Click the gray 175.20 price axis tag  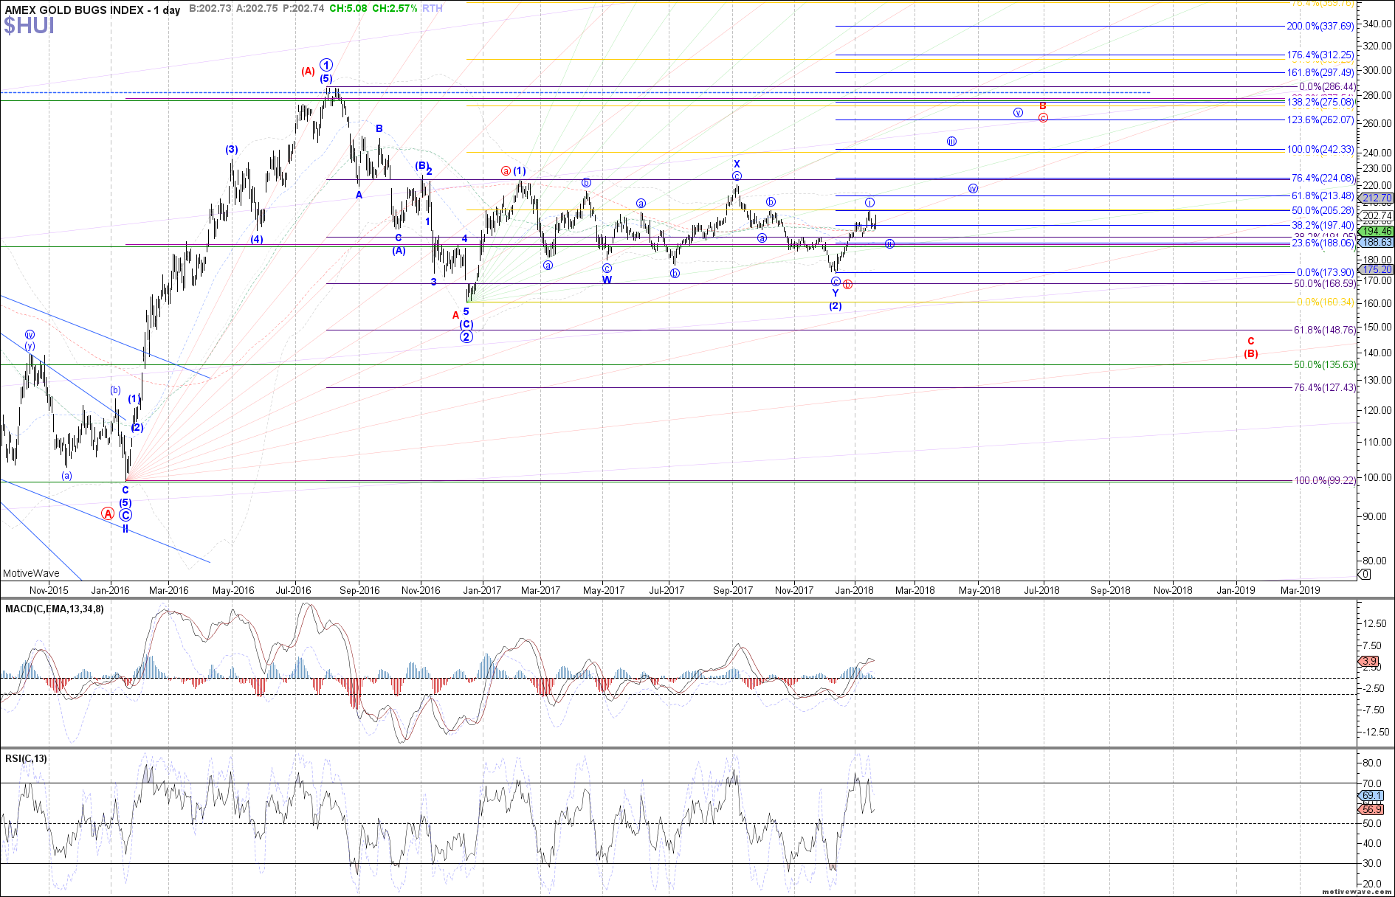pyautogui.click(x=1377, y=270)
